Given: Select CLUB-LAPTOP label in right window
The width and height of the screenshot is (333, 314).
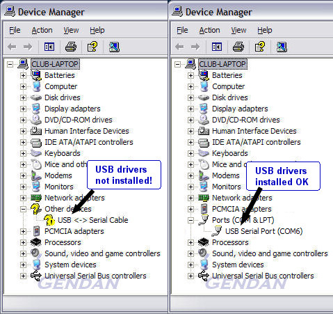Looking at the screenshot, I should point(222,64).
